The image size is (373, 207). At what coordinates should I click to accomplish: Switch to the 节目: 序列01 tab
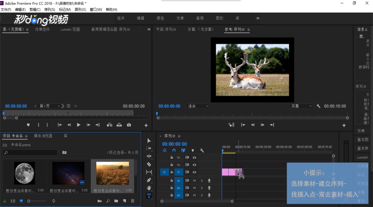click(166, 29)
